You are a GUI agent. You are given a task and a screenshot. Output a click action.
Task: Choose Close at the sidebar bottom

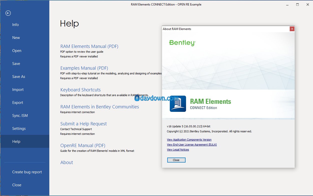coord(25,185)
